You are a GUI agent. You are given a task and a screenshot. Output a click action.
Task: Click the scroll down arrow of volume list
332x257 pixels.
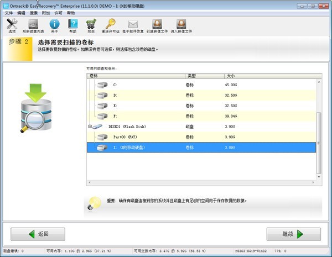(x=319, y=177)
